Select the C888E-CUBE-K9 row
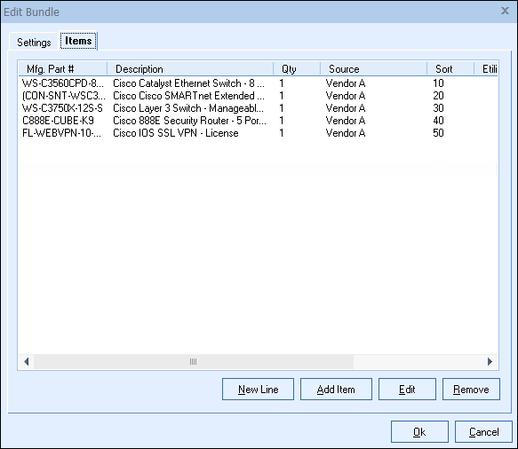Image resolution: width=518 pixels, height=449 pixels. coord(258,121)
